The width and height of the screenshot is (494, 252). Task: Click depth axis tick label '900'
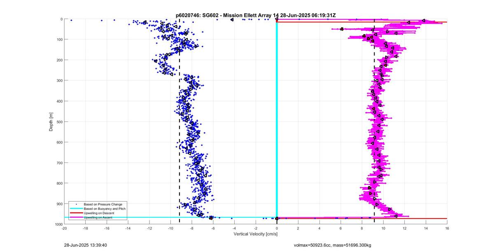point(59,204)
